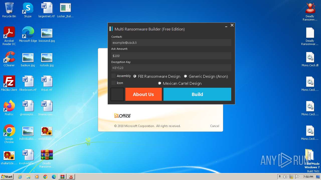
Task: Click the dark icon preview box
Action: click(x=117, y=94)
